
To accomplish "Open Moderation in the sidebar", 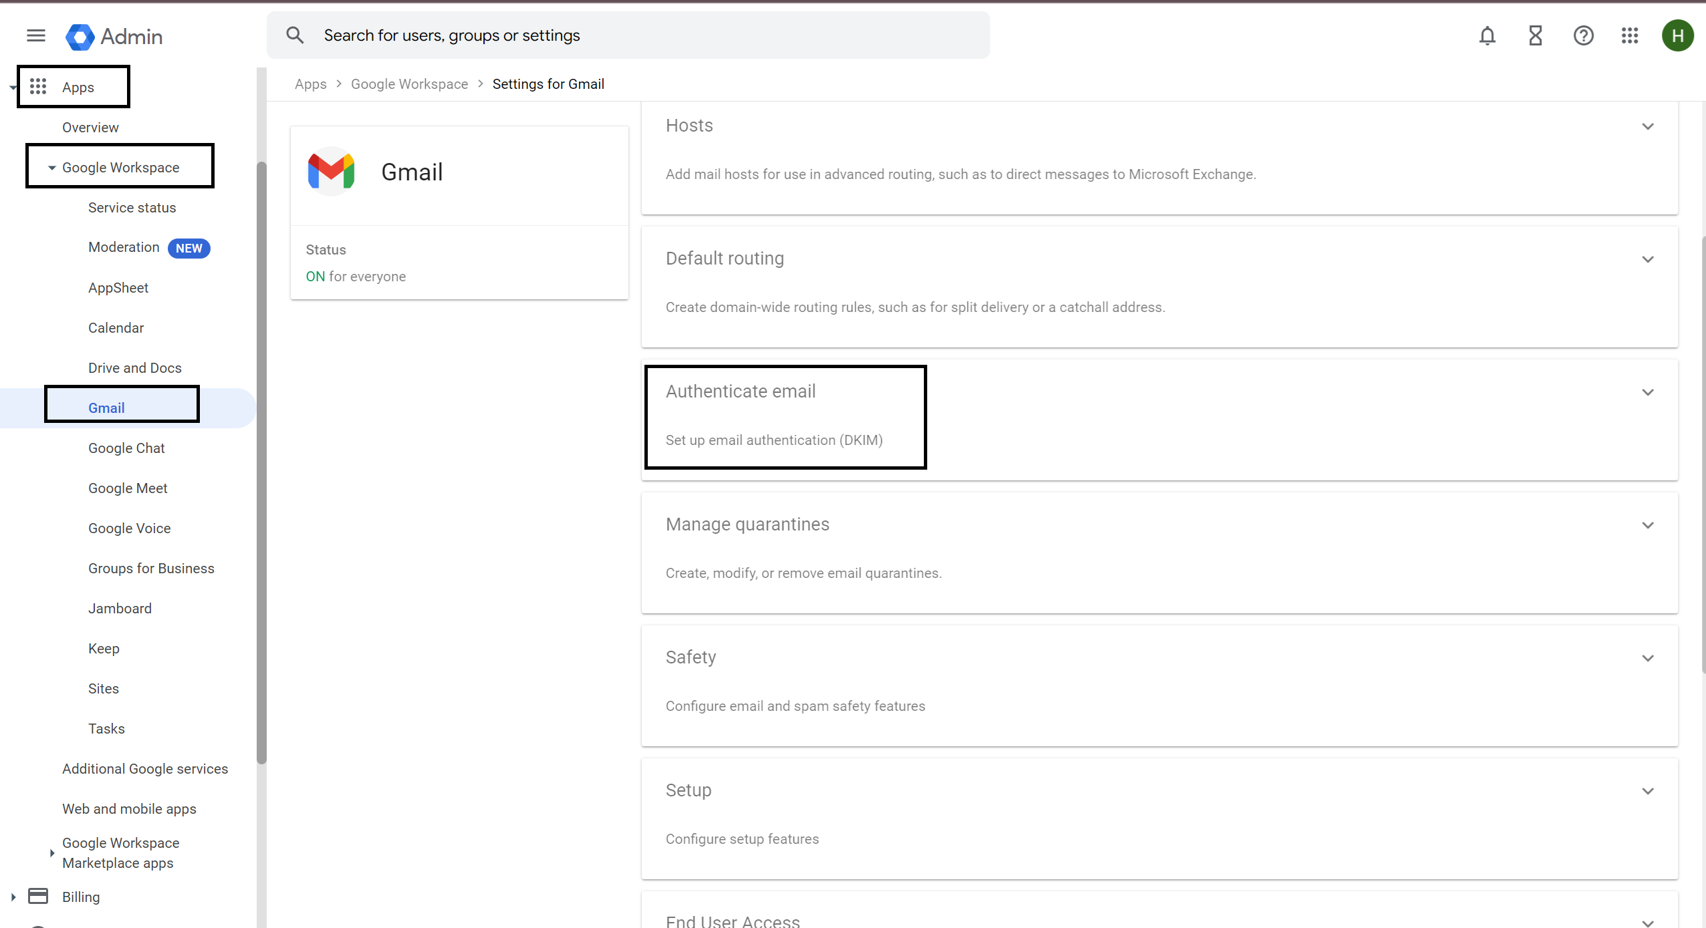I will (124, 247).
